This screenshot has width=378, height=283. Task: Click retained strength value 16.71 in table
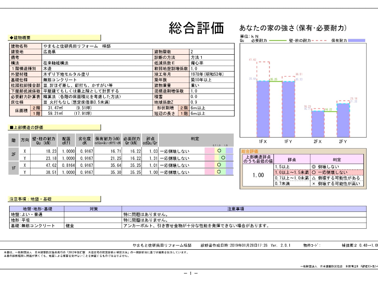pos(115,151)
